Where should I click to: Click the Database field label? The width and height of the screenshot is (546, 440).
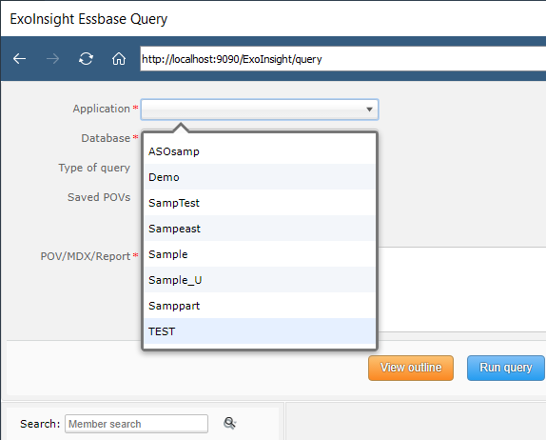pyautogui.click(x=106, y=138)
